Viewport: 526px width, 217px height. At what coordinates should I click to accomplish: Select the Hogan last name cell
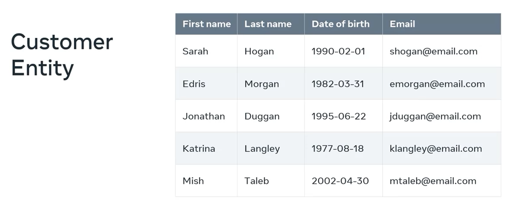[x=259, y=51]
